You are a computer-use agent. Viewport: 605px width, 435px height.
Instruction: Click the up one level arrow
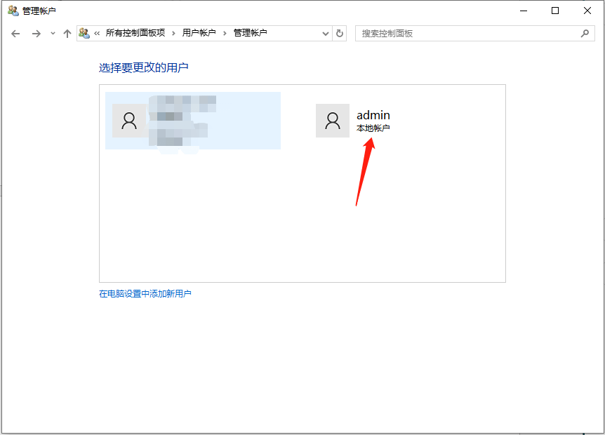(x=67, y=32)
